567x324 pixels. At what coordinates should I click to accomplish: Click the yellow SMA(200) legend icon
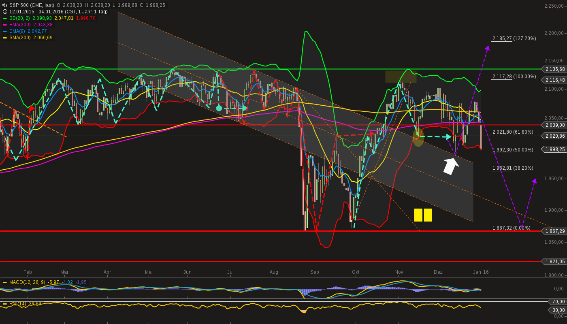click(x=5, y=37)
